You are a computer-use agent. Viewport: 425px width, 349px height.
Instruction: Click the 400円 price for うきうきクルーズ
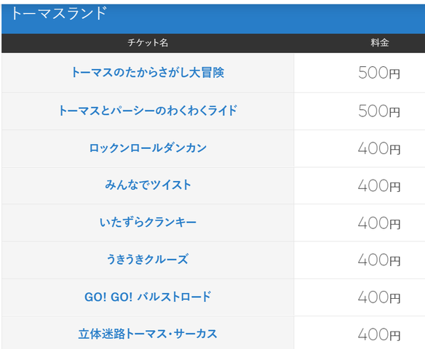(379, 260)
